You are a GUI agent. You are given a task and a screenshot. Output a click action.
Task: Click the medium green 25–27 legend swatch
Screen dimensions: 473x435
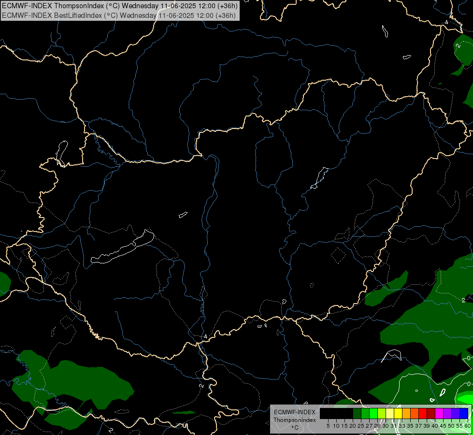coord(365,413)
